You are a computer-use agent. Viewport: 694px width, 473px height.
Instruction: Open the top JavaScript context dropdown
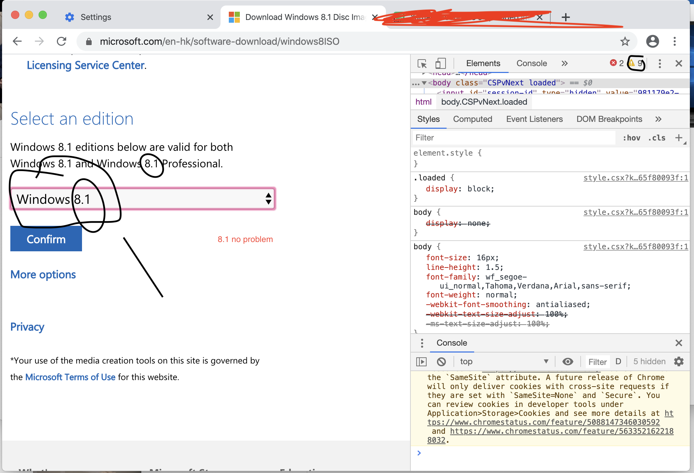504,361
